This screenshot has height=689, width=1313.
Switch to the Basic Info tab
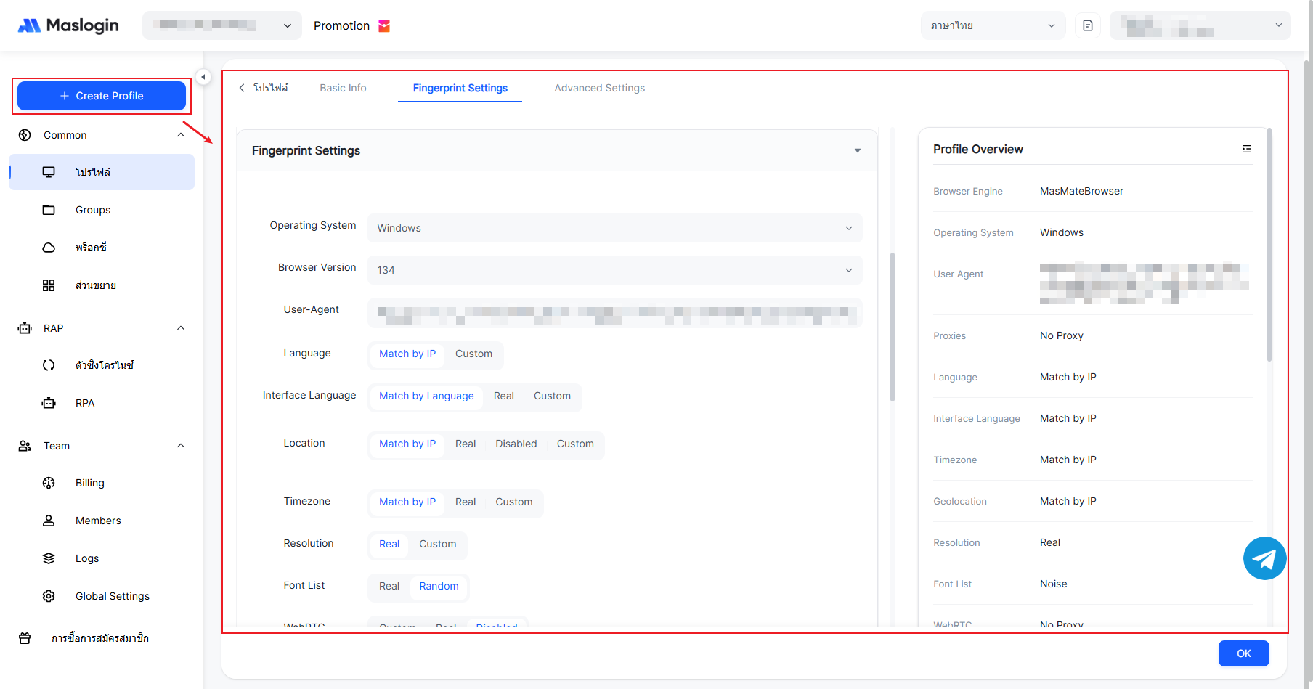coord(343,88)
